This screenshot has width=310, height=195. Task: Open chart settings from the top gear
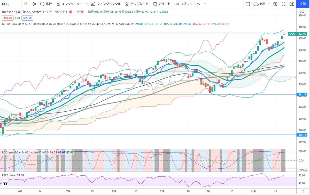pyautogui.click(x=275, y=4)
